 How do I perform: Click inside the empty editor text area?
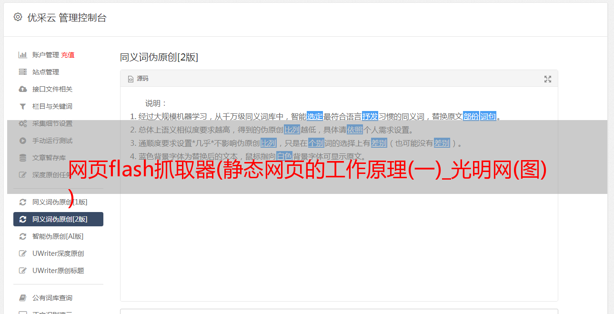click(x=339, y=238)
